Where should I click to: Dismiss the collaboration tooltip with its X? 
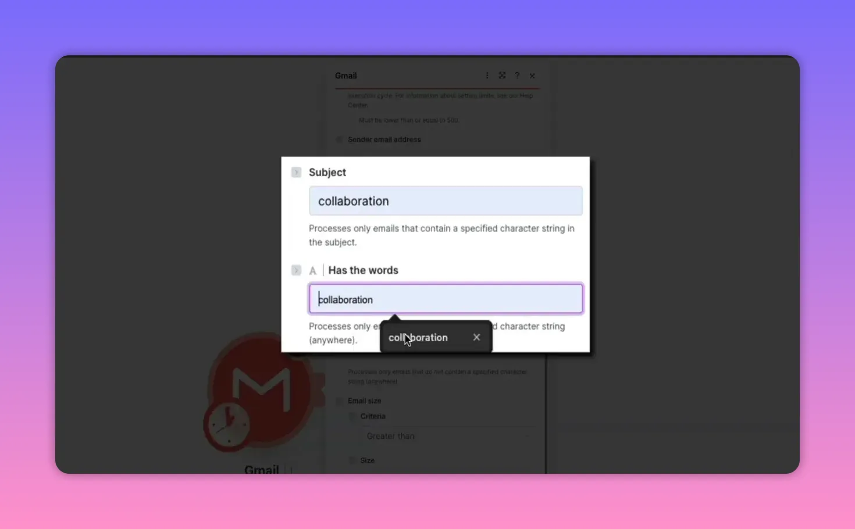[x=476, y=337]
